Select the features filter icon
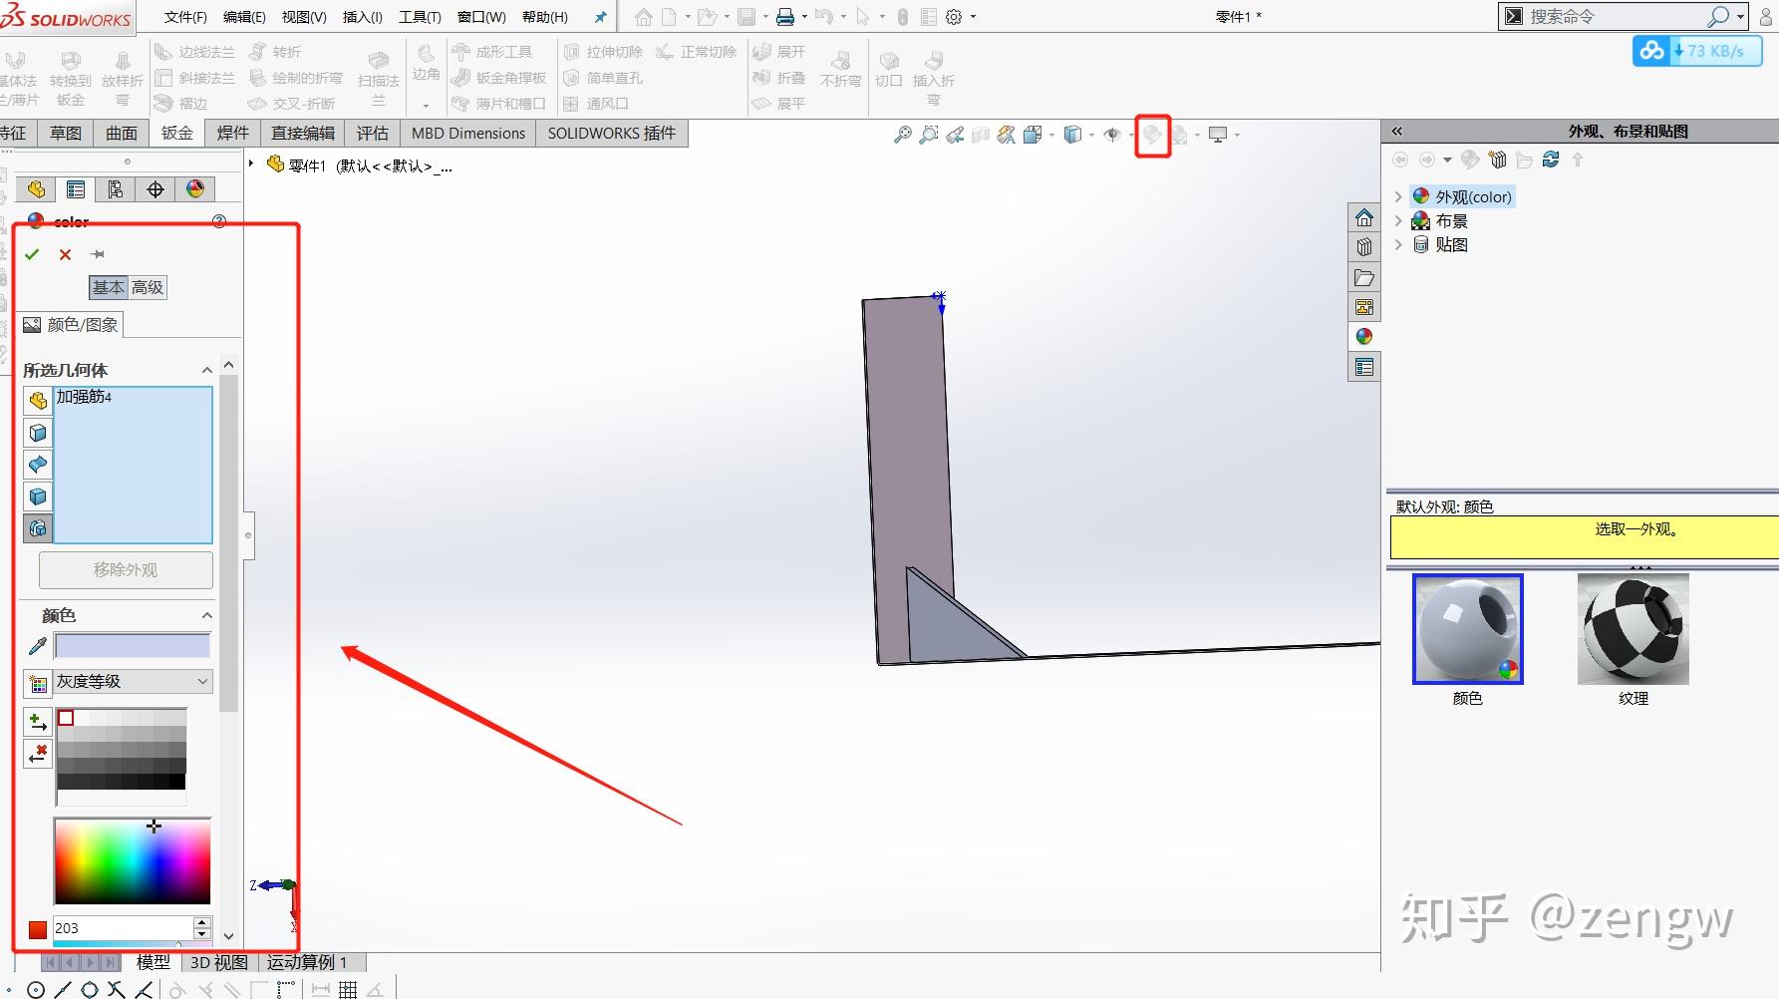Viewport: 1779px width, 999px height. point(38,528)
